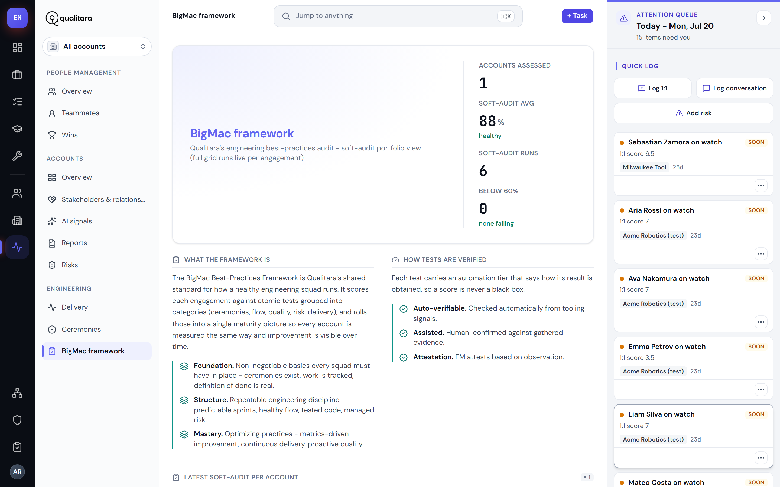
Task: Open Stakeholders & relations page
Action: point(97,200)
